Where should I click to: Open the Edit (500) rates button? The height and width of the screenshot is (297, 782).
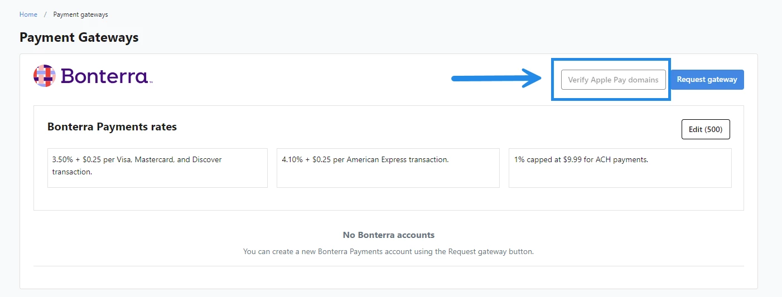pyautogui.click(x=706, y=129)
